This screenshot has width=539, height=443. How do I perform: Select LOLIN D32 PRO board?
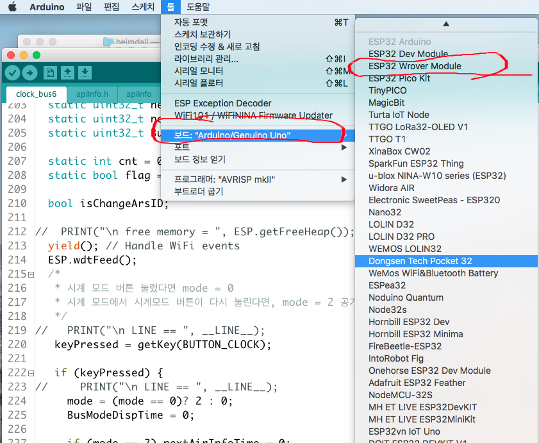[446, 237]
